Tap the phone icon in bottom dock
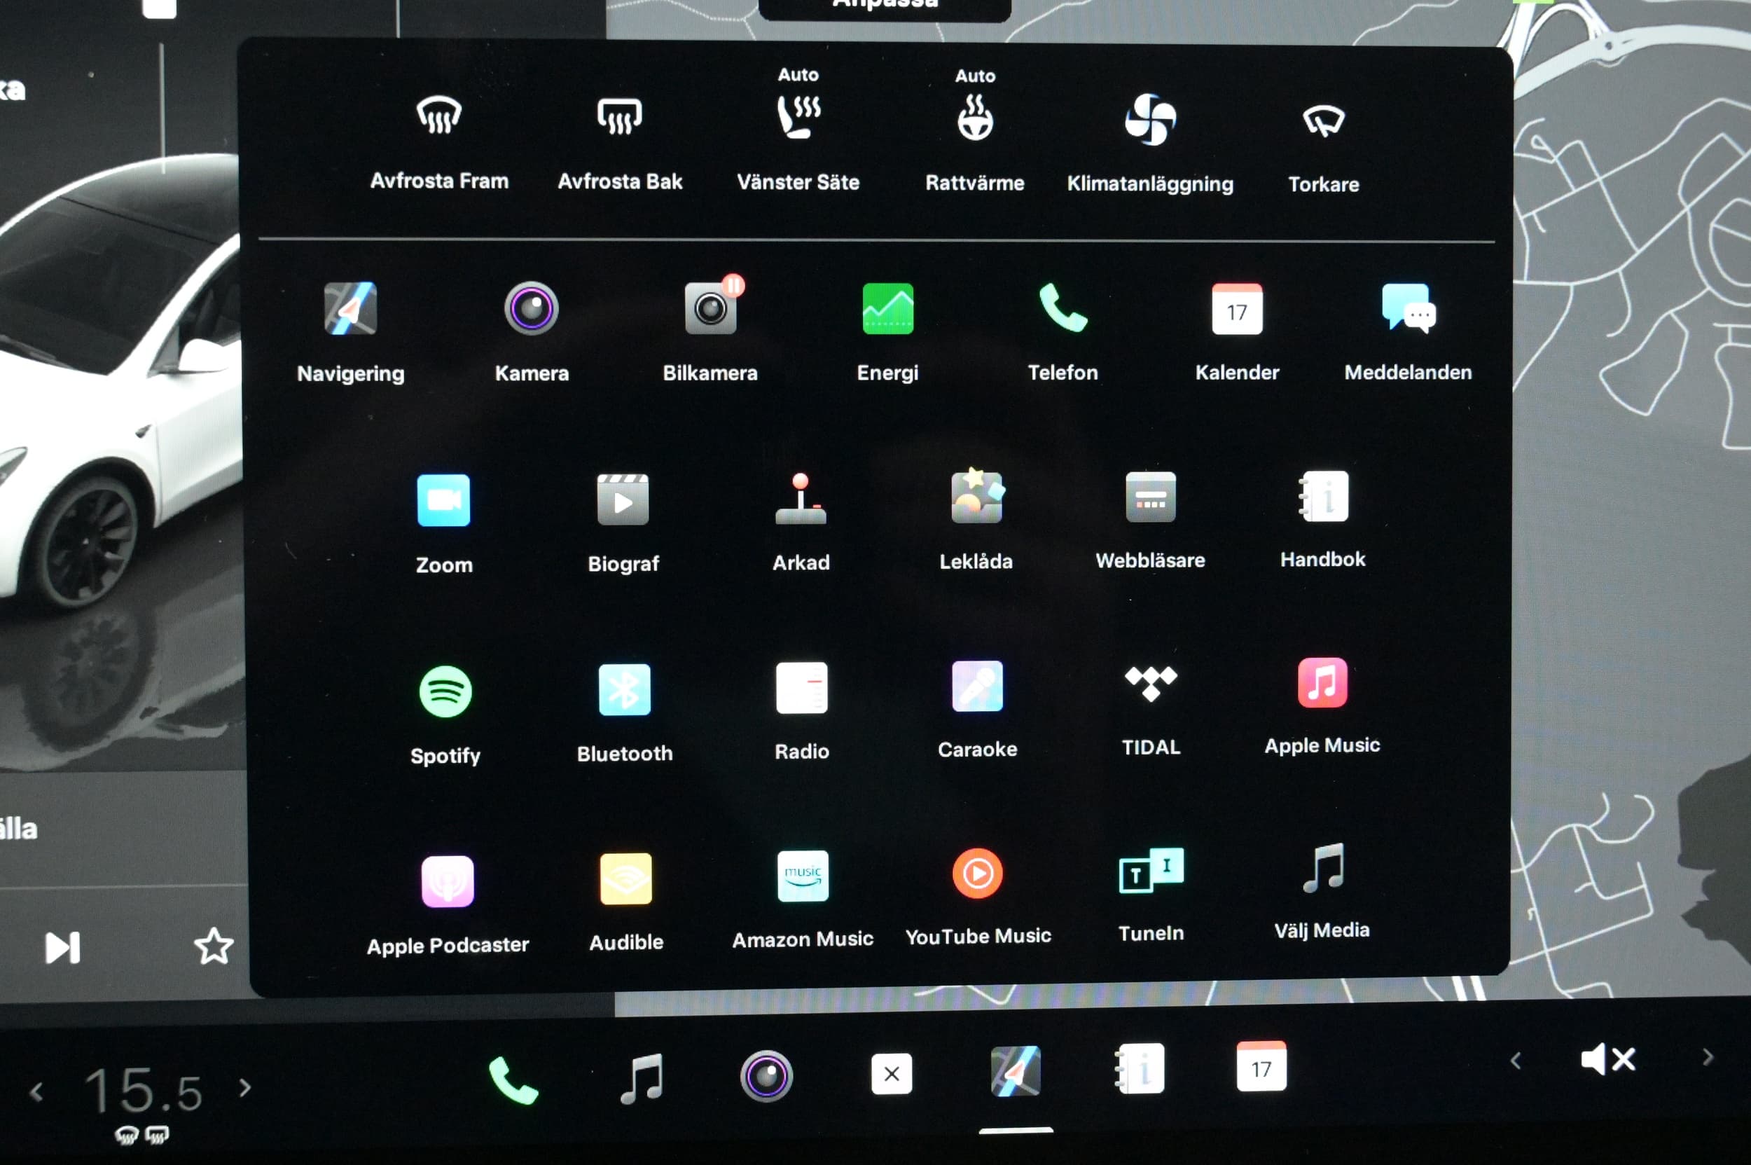 513,1080
